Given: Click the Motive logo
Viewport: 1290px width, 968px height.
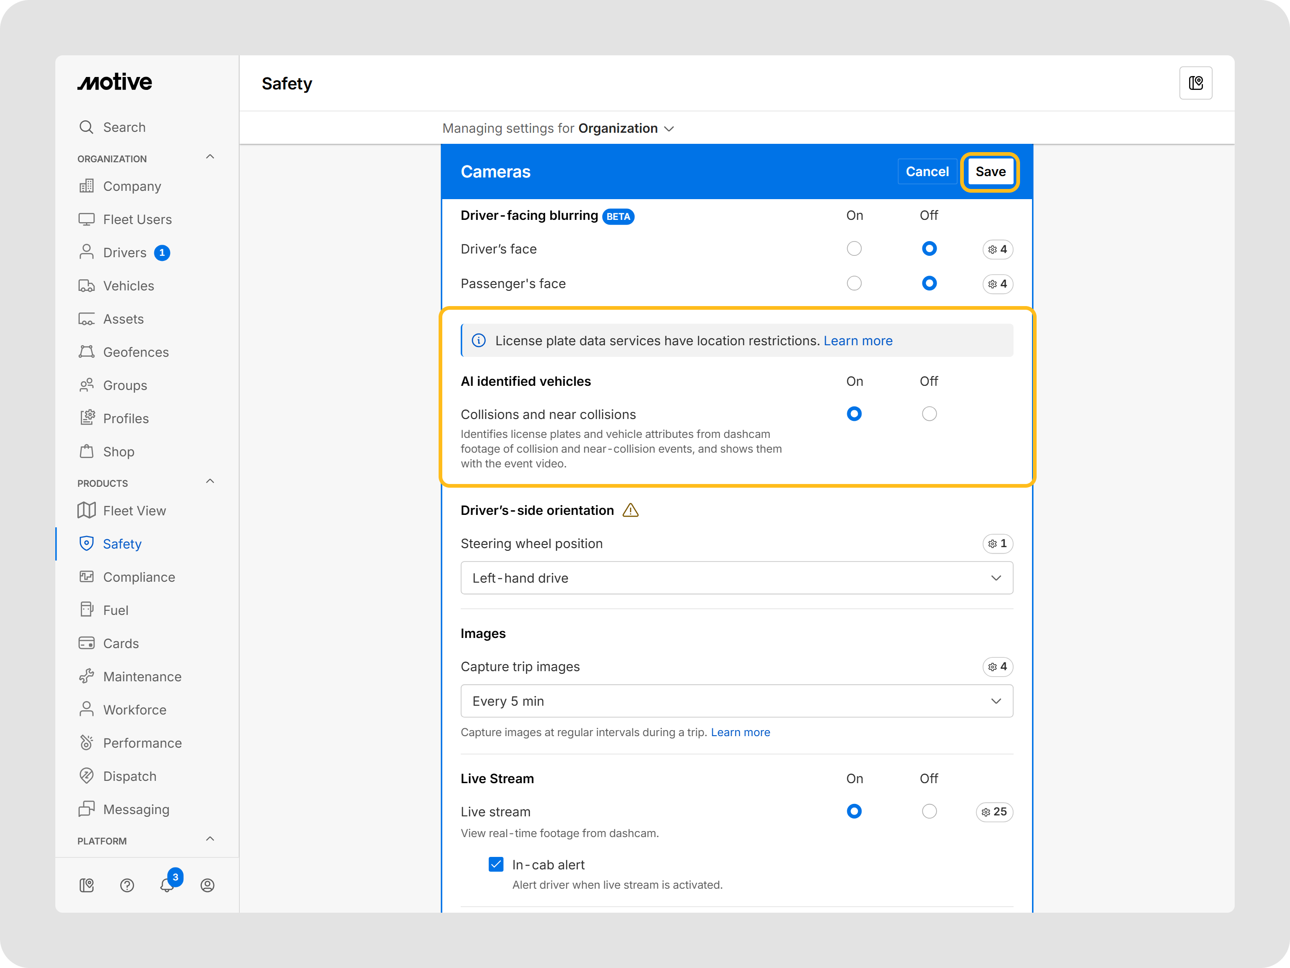Looking at the screenshot, I should [x=115, y=82].
